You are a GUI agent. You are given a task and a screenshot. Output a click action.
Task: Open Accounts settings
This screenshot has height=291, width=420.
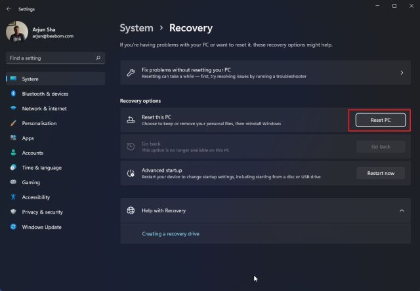click(32, 153)
